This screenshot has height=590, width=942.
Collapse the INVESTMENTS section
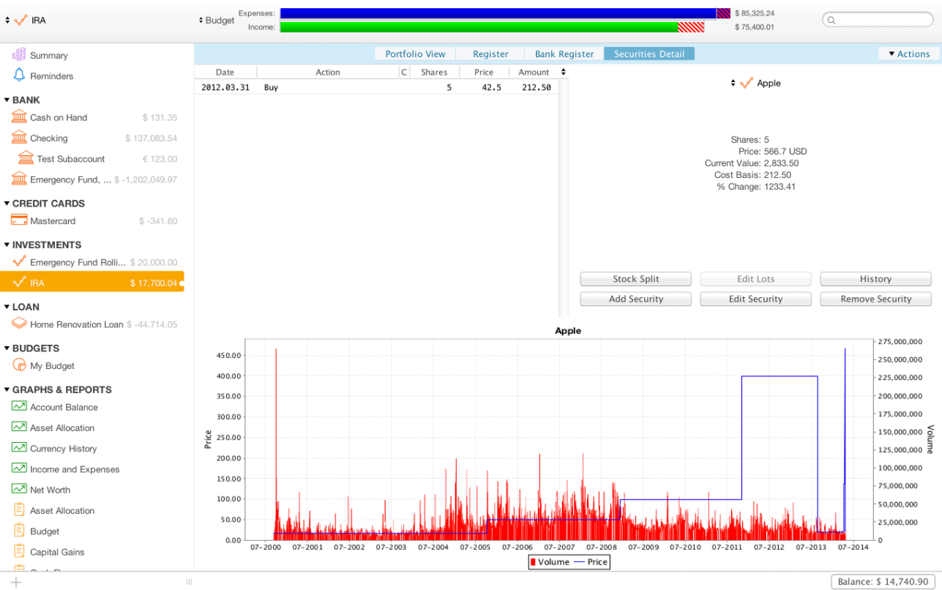tap(7, 245)
